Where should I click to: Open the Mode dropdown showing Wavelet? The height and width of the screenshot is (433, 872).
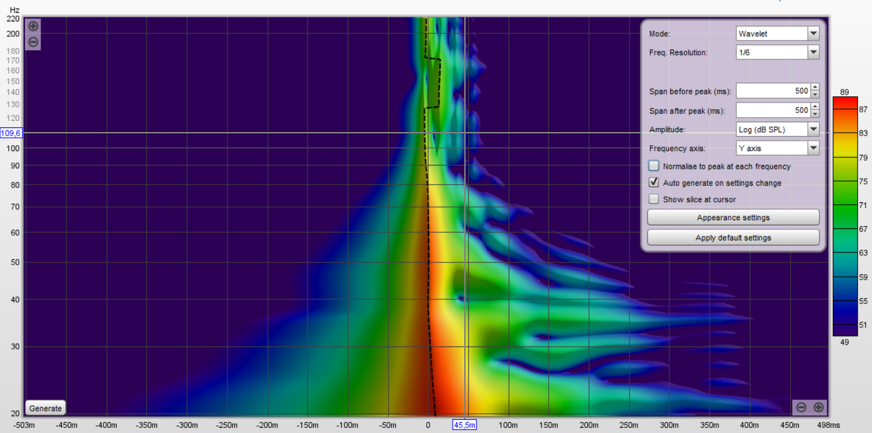click(778, 33)
